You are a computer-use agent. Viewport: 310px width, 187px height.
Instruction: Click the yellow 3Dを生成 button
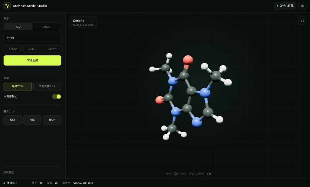click(32, 60)
